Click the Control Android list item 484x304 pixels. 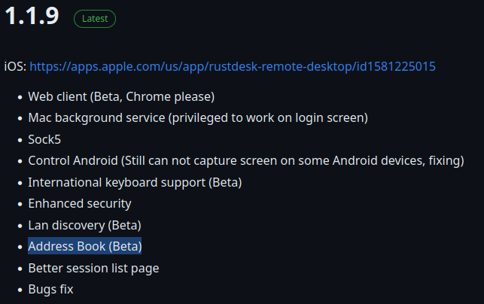pos(245,160)
